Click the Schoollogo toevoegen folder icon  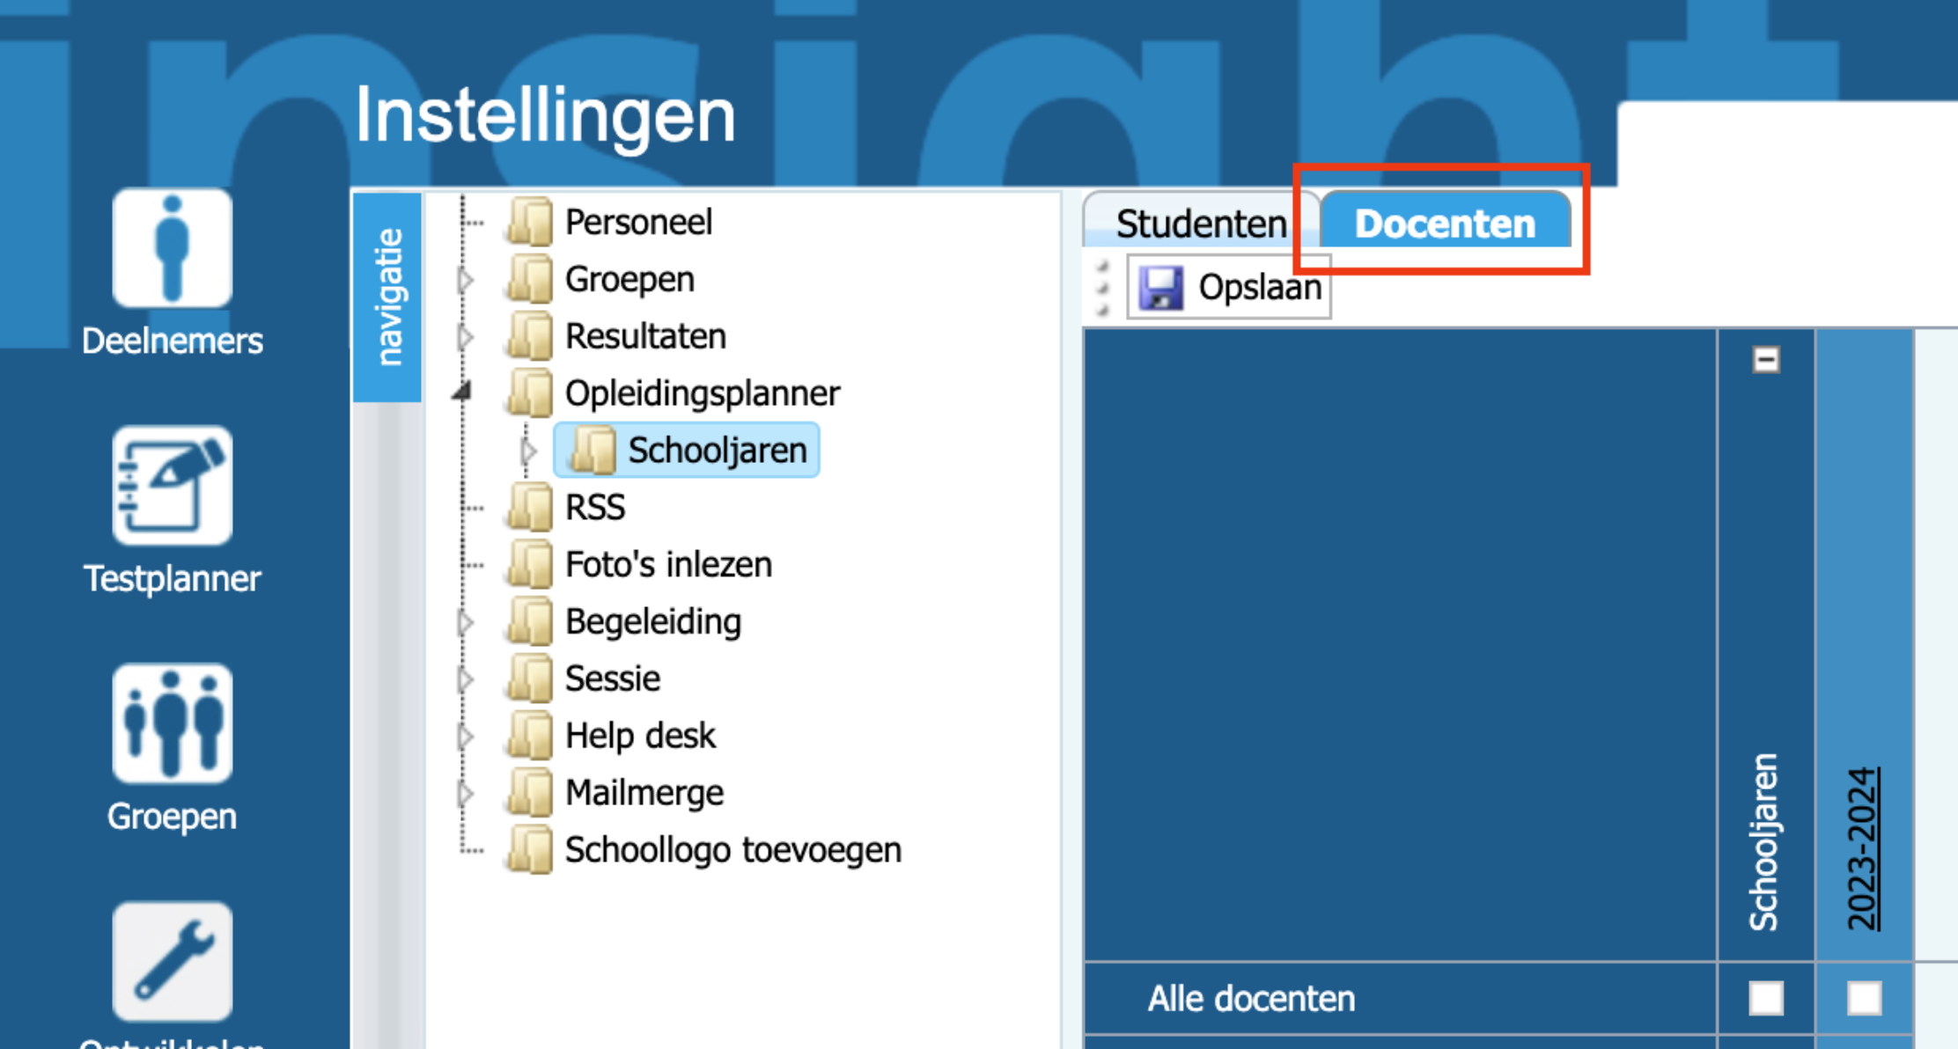[531, 850]
